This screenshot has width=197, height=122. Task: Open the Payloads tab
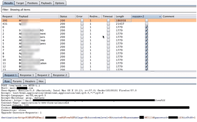tap(46, 3)
